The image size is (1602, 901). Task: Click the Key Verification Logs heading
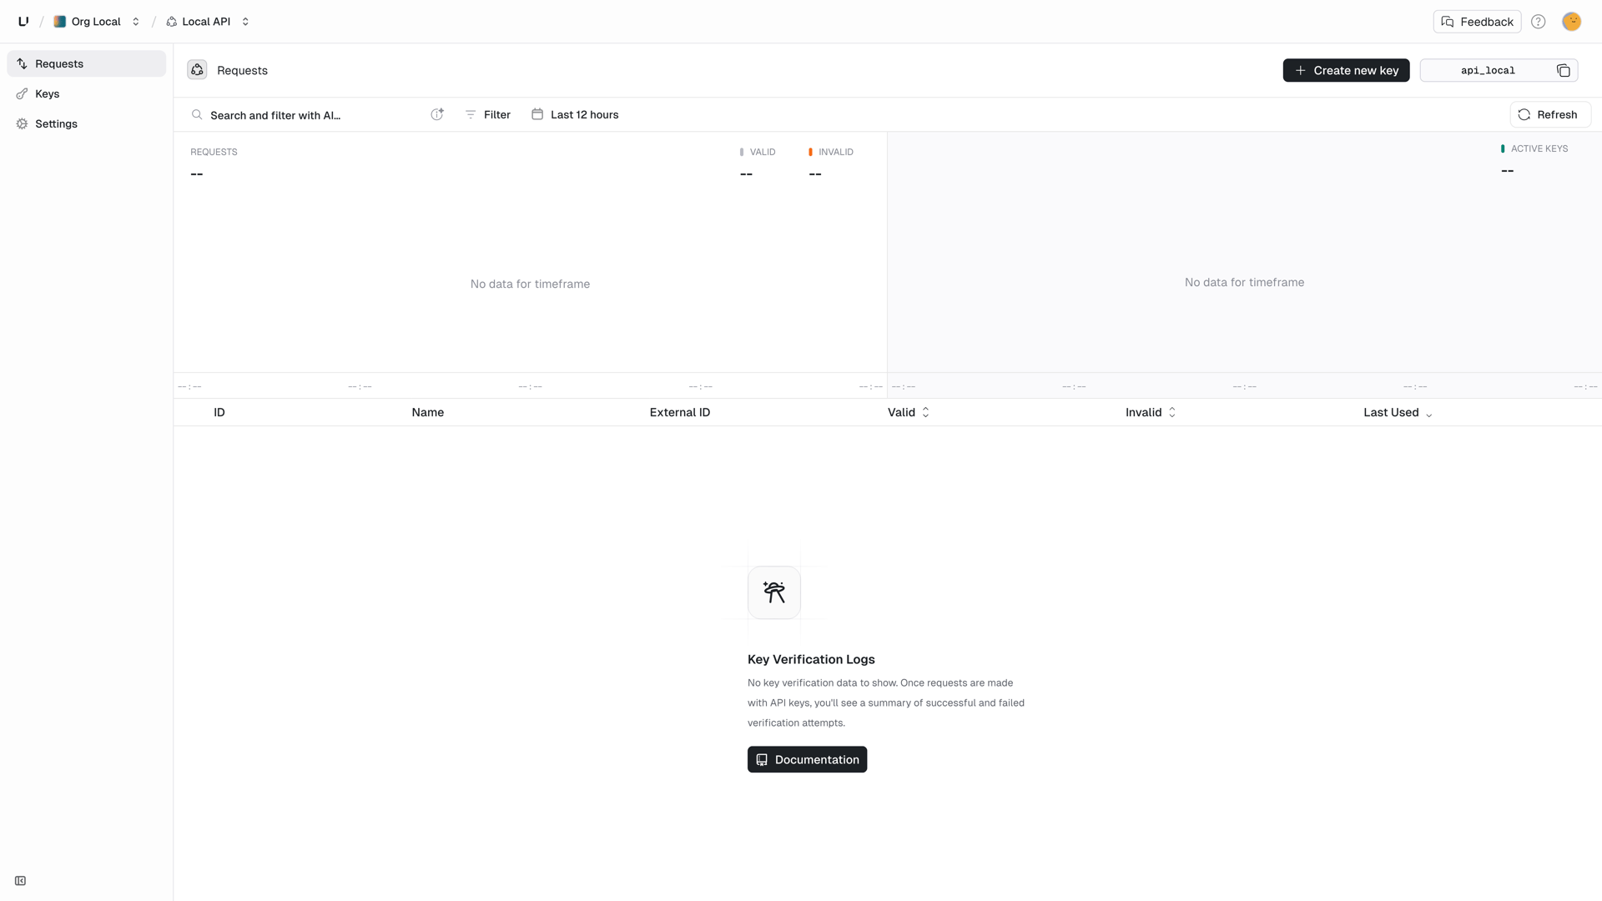coord(811,659)
